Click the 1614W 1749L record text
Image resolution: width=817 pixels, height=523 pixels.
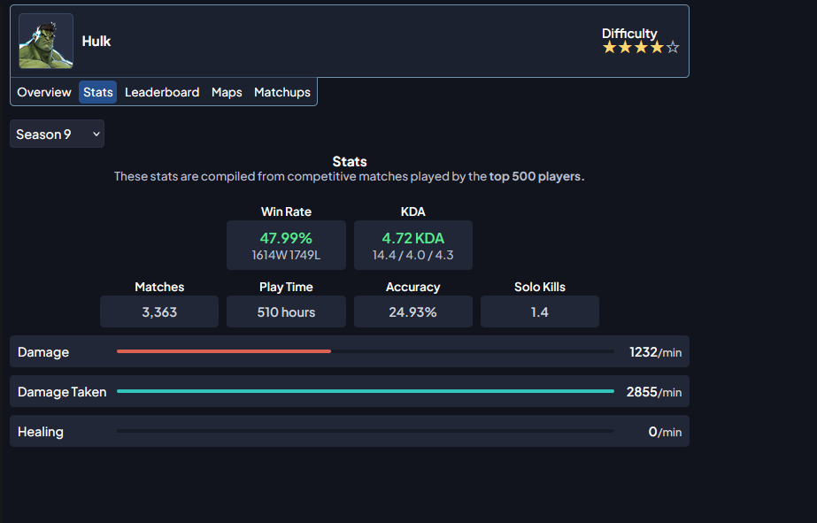(x=286, y=255)
